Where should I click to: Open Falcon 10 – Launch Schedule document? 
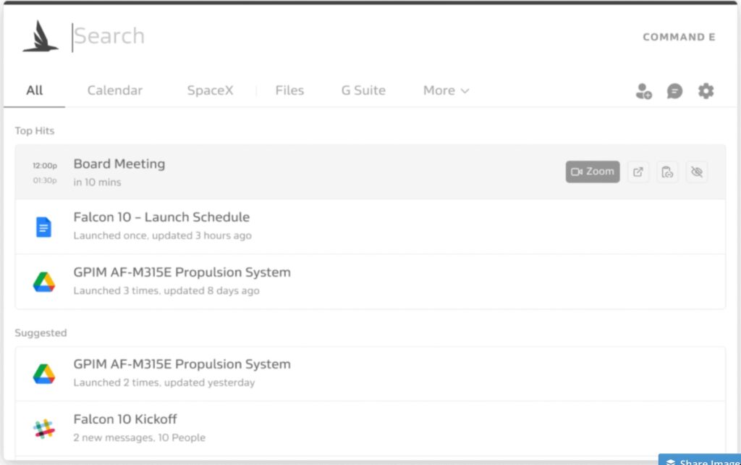pyautogui.click(x=370, y=227)
